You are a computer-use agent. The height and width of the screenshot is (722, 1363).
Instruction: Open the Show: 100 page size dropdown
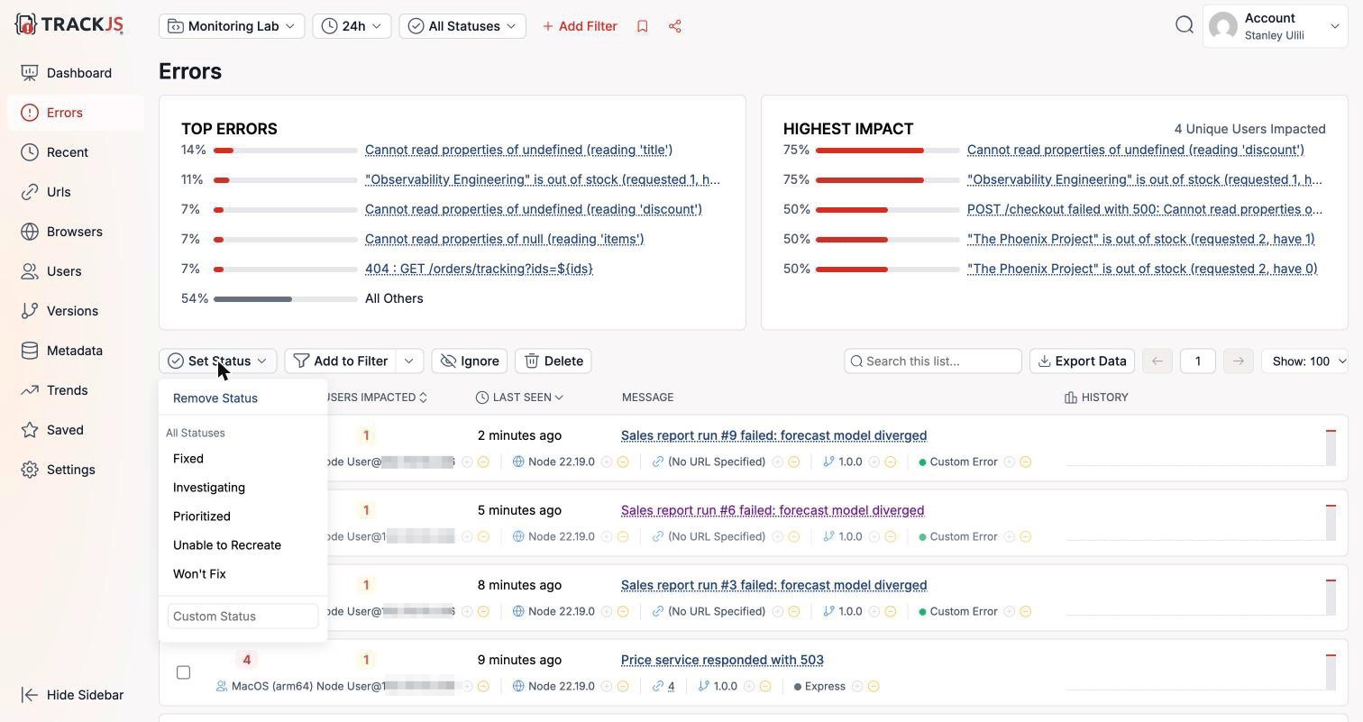1305,361
